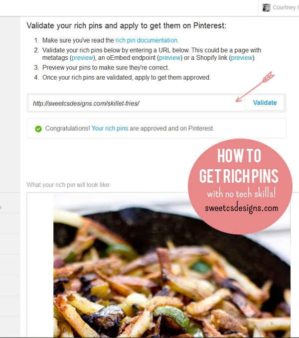Click the URL field containing skillet-fries address
This screenshot has height=338, width=299.
[x=137, y=103]
